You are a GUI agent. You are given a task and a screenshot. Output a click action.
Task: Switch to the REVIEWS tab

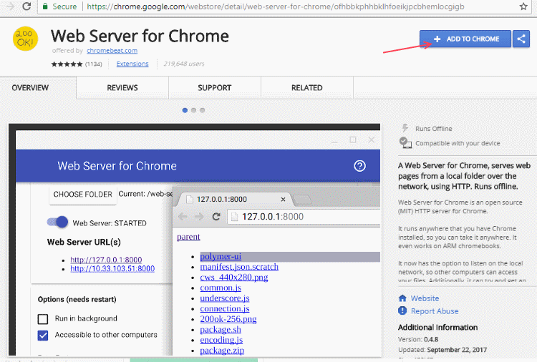click(x=122, y=88)
